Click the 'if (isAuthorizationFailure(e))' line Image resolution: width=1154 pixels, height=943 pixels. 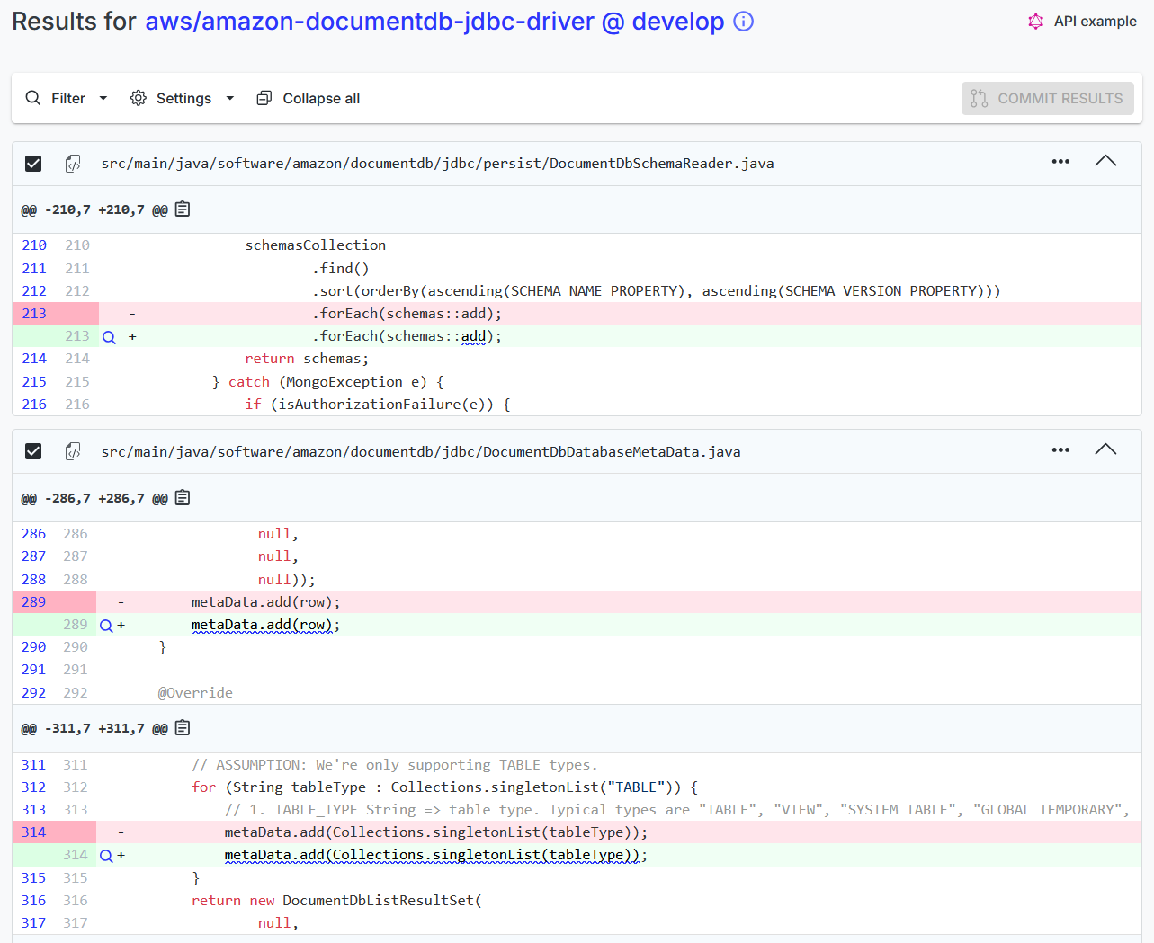point(378,405)
